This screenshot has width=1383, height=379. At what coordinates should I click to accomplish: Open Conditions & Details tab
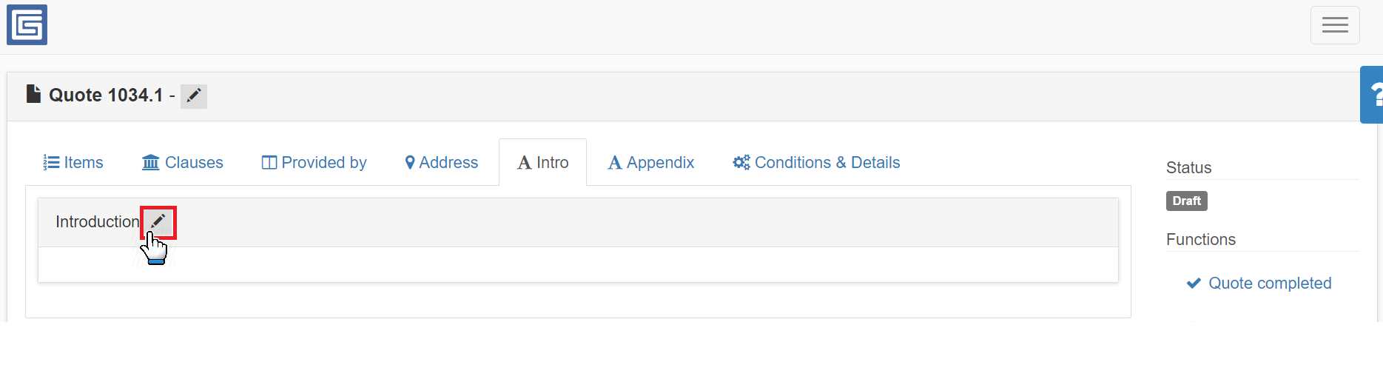[816, 162]
